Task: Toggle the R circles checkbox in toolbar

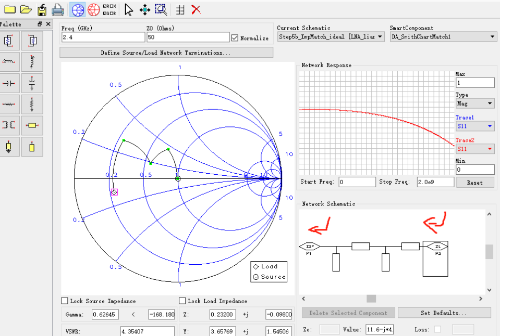Action: 106,6
